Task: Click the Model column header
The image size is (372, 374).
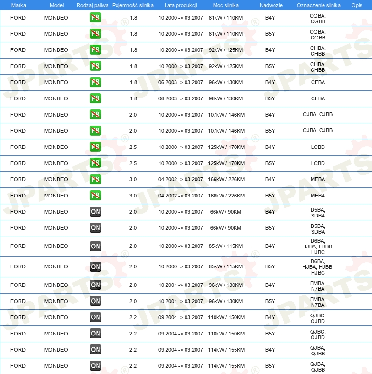Action: point(57,5)
